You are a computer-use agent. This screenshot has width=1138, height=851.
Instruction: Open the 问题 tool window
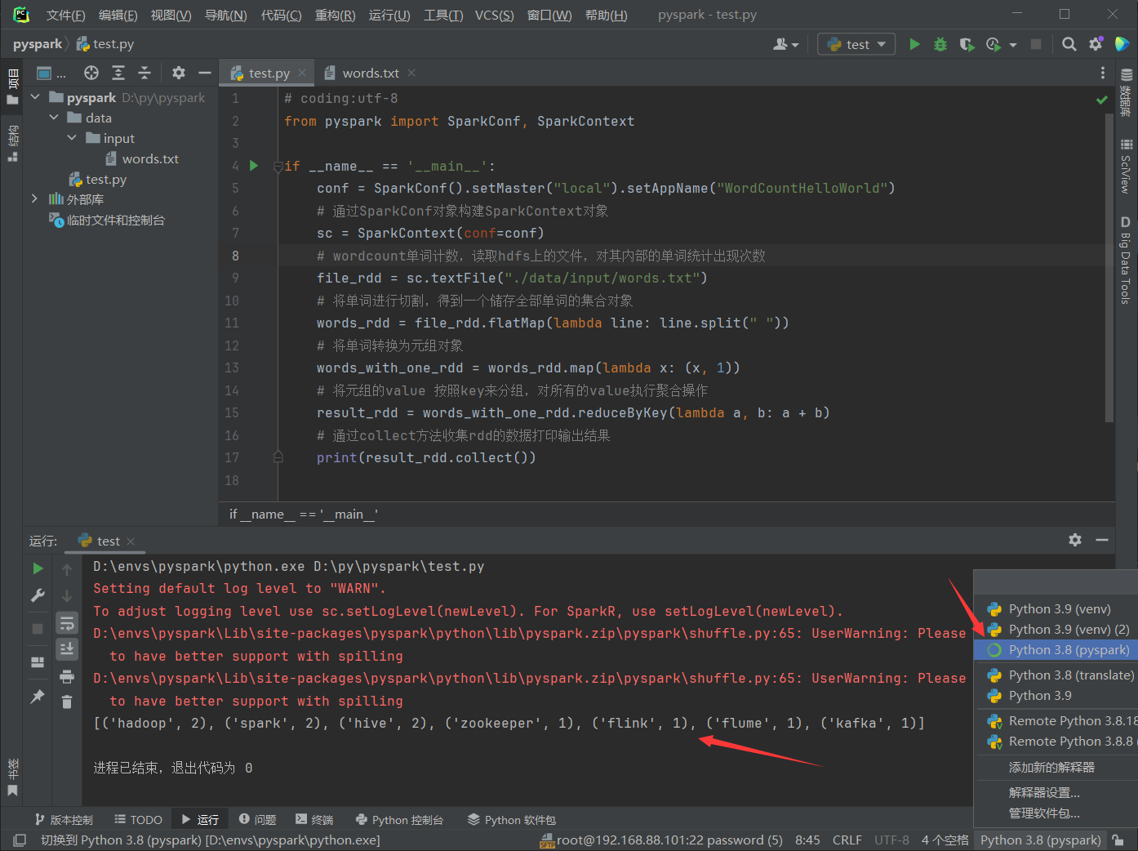[x=257, y=819]
